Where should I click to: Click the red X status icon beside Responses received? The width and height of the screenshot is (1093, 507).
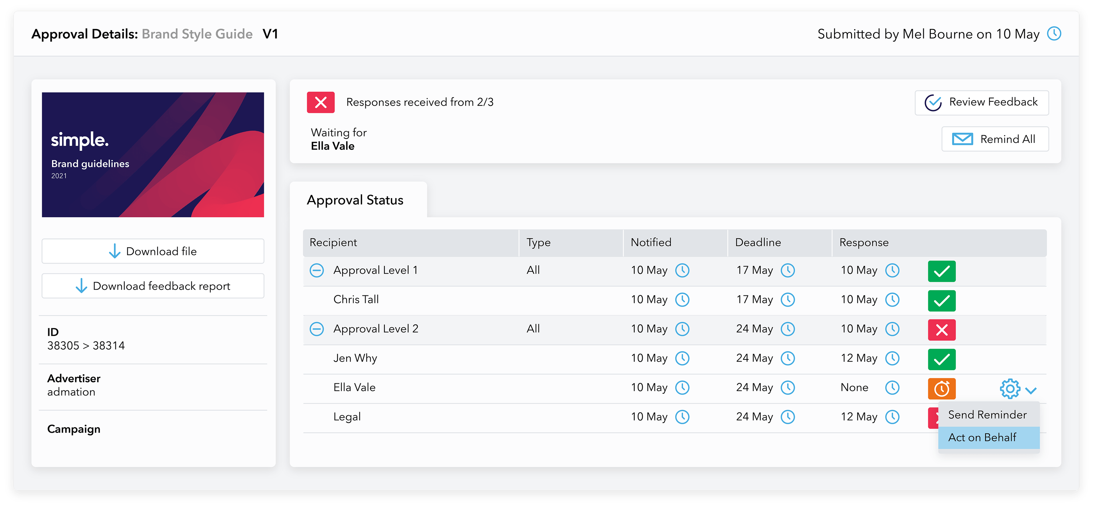321,102
